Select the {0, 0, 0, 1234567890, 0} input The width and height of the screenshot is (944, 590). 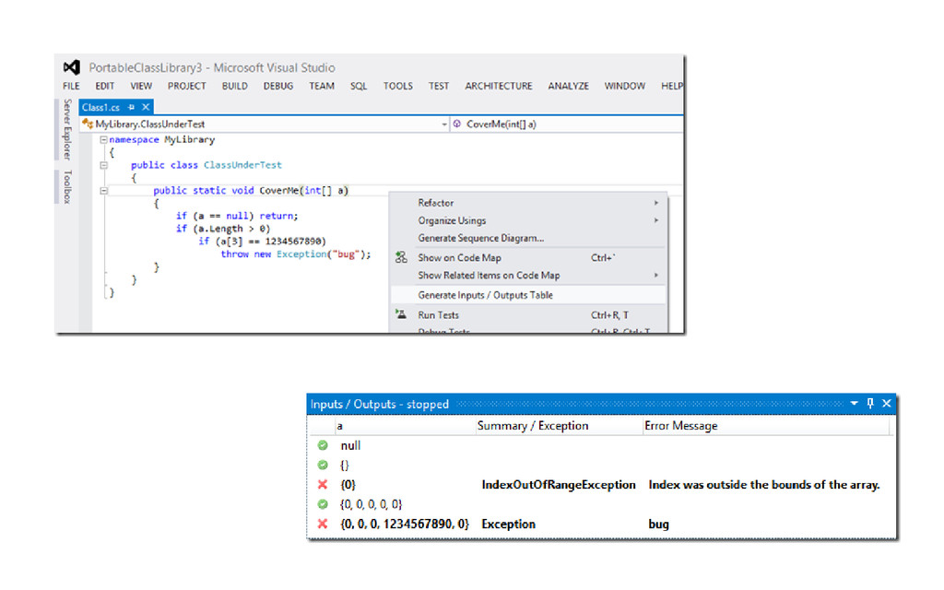tap(405, 524)
